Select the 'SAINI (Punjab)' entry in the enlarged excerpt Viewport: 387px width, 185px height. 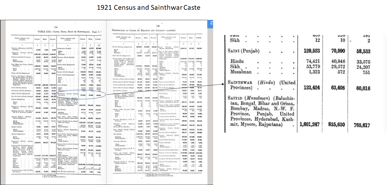tap(243, 51)
